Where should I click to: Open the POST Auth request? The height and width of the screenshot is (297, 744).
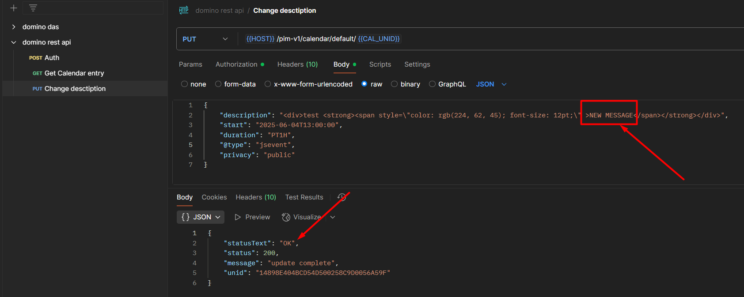coord(85,58)
